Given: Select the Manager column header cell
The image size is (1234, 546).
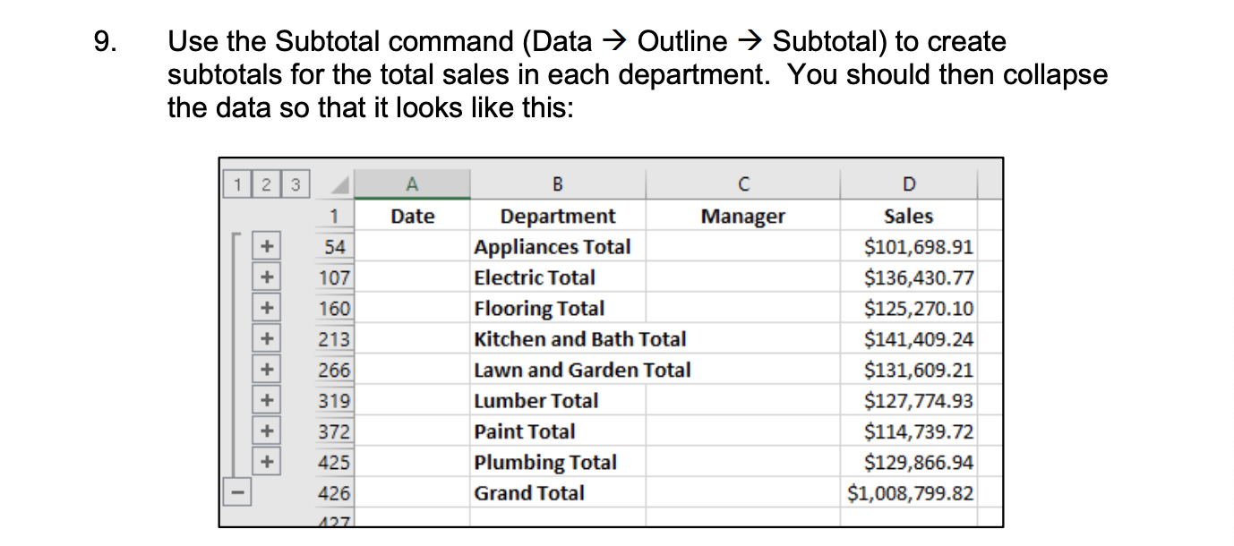Looking at the screenshot, I should pos(741,216).
